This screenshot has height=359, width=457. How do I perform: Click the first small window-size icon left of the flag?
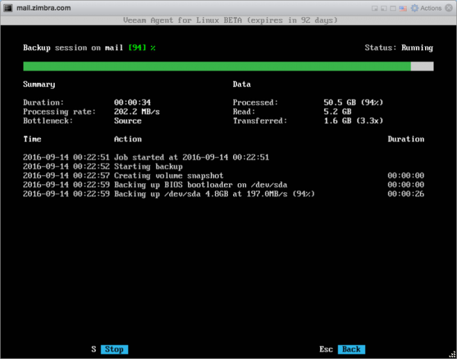pyautogui.click(x=375, y=9)
